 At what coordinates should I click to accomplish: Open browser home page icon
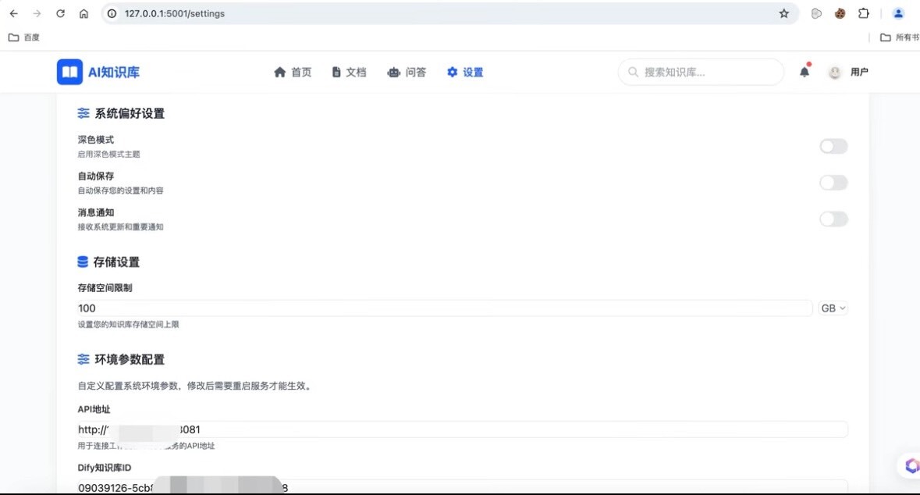point(84,13)
